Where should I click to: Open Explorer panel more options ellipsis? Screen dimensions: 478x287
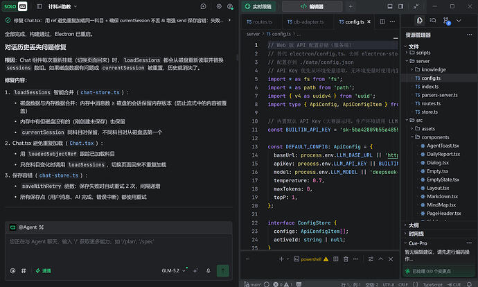coord(469,35)
